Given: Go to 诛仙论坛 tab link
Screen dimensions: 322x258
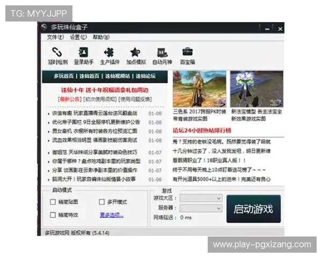Looking at the screenshot, I should 145,76.
